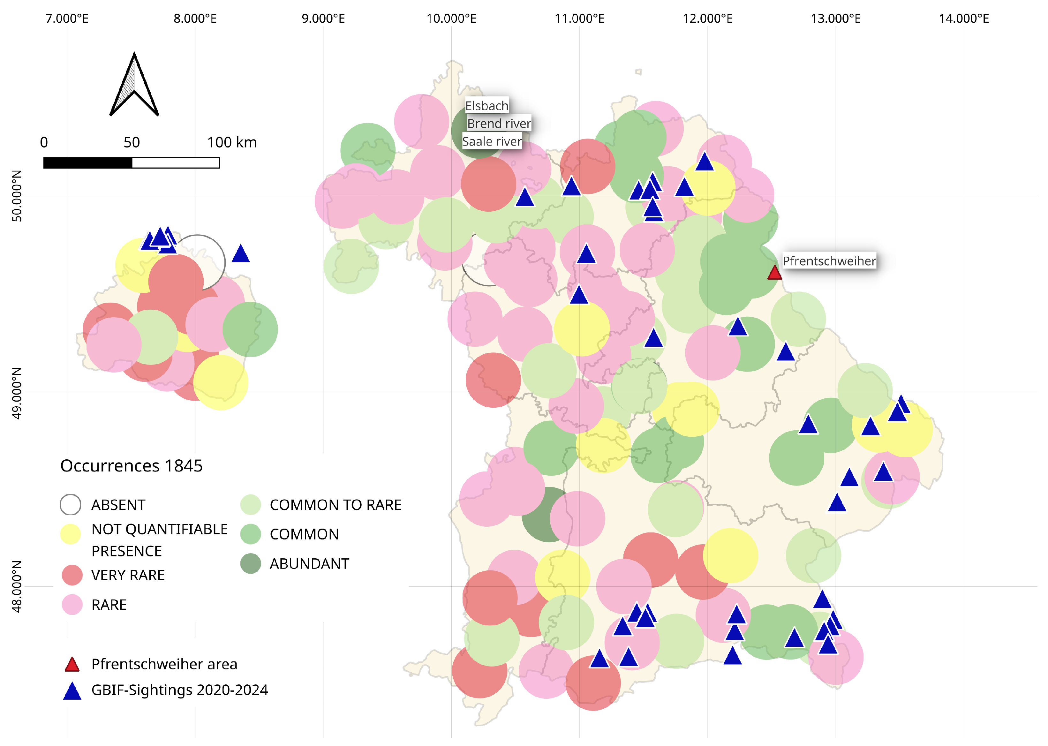Click the 7.000°E longitude label
1048x746 pixels.
(67, 19)
